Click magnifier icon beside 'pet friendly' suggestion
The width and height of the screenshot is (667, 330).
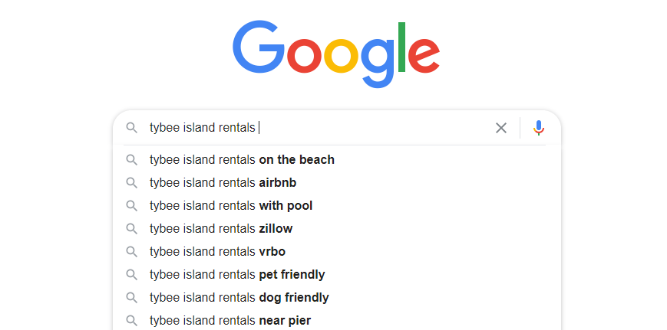[x=132, y=274]
